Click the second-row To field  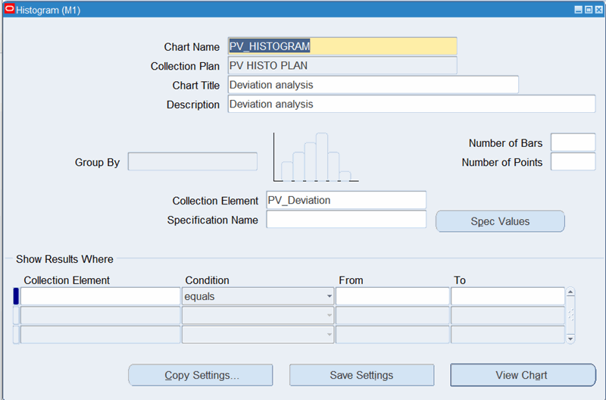click(508, 315)
